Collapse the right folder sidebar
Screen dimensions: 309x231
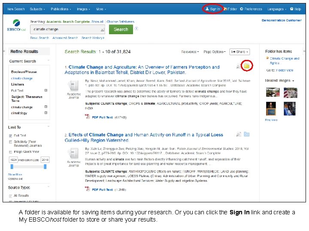coord(304,51)
